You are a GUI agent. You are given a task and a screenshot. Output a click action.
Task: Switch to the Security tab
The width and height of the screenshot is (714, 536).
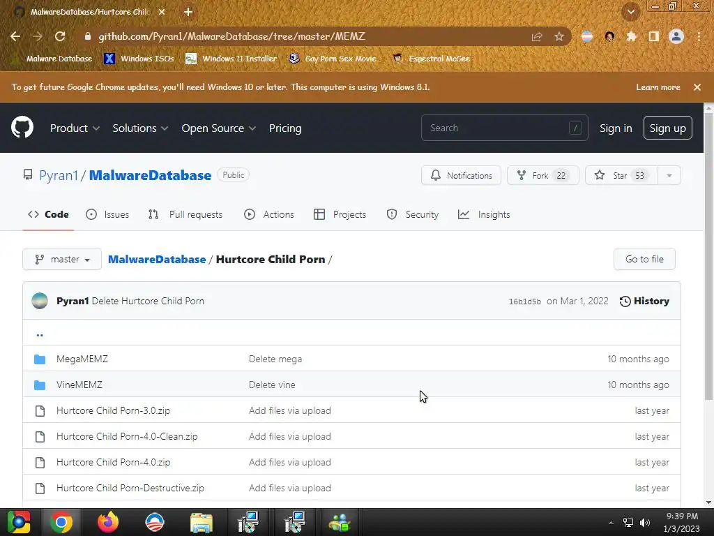413,214
